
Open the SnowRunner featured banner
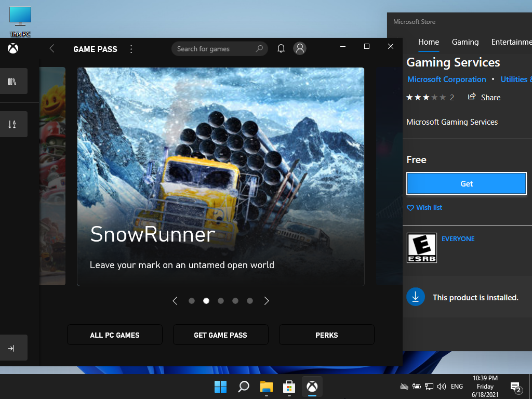coord(221,177)
